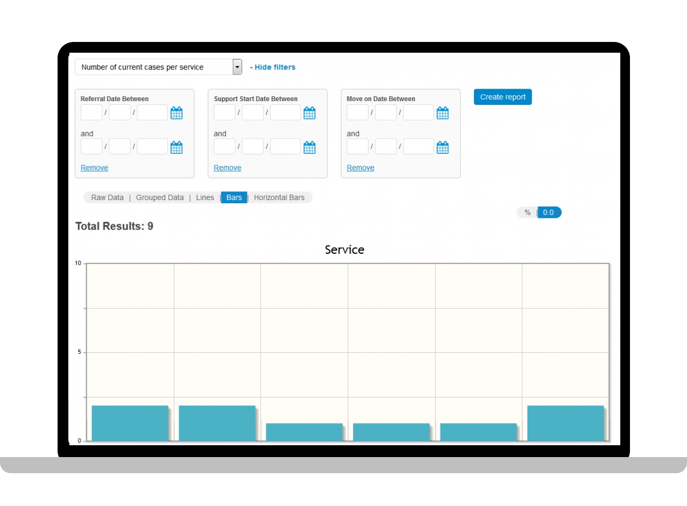Select the Horizontal Bars chart view
The height and width of the screenshot is (506, 687).
pyautogui.click(x=279, y=197)
